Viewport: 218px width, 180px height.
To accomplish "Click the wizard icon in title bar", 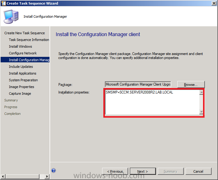I will 3,3.
